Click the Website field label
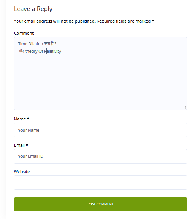This screenshot has height=219, width=195. [x=22, y=172]
